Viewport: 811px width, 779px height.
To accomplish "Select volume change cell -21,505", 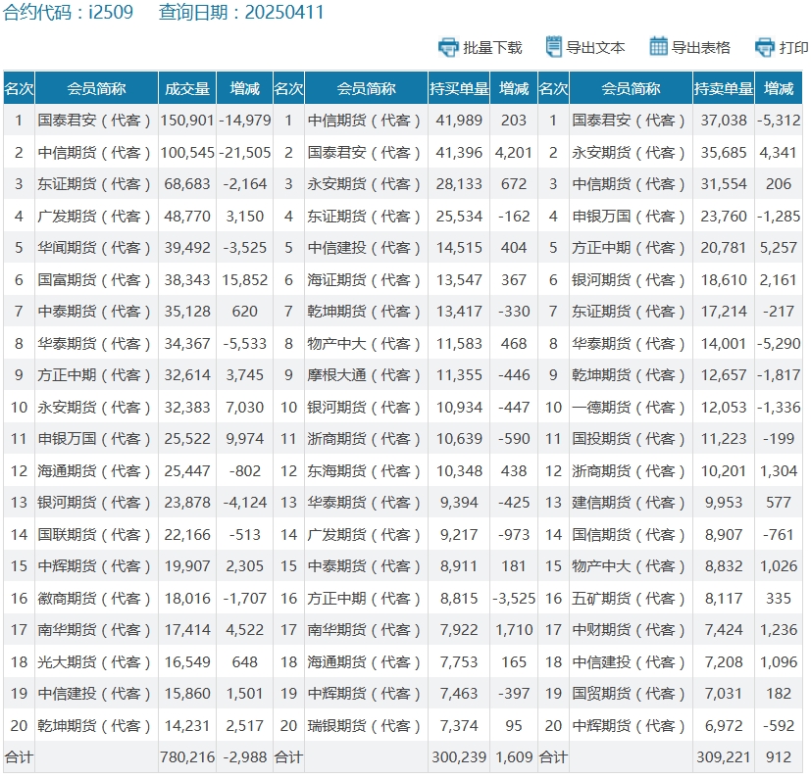I will click(x=244, y=153).
